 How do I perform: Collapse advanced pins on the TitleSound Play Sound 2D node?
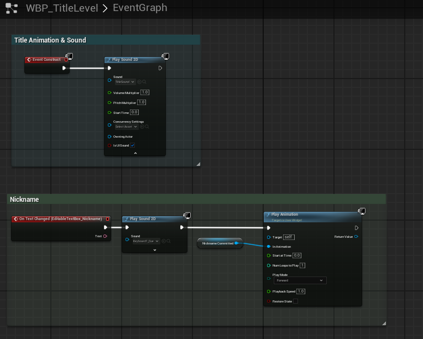[x=135, y=153]
